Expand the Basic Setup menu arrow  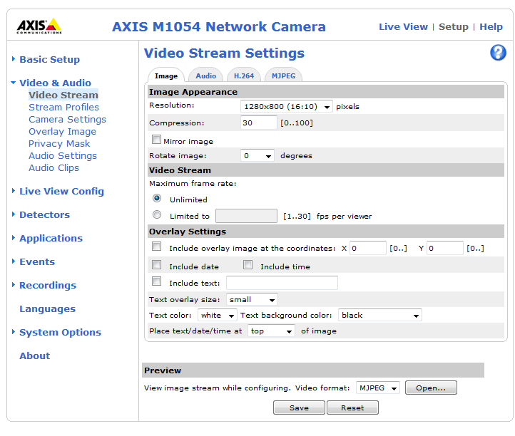click(14, 59)
